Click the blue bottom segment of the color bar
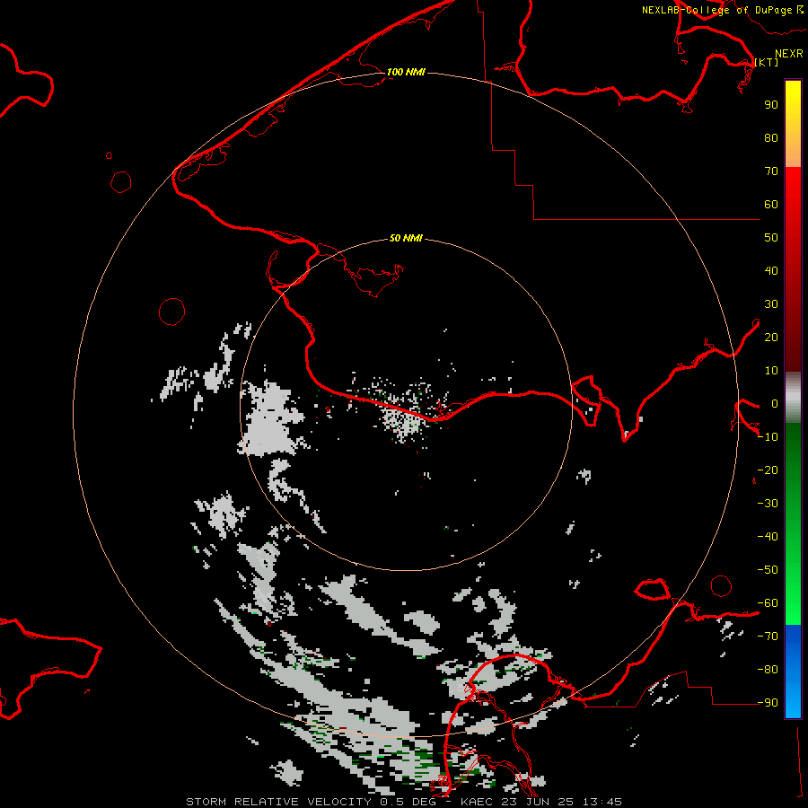 point(793,670)
